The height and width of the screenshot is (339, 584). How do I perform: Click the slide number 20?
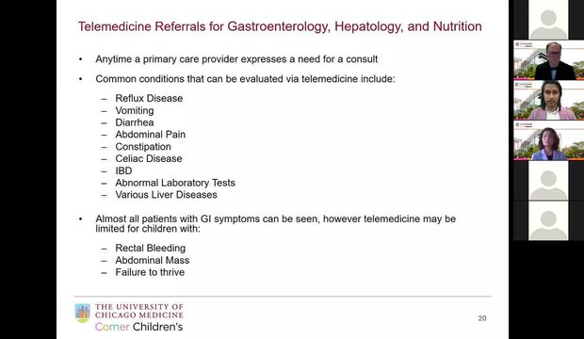[x=482, y=318]
